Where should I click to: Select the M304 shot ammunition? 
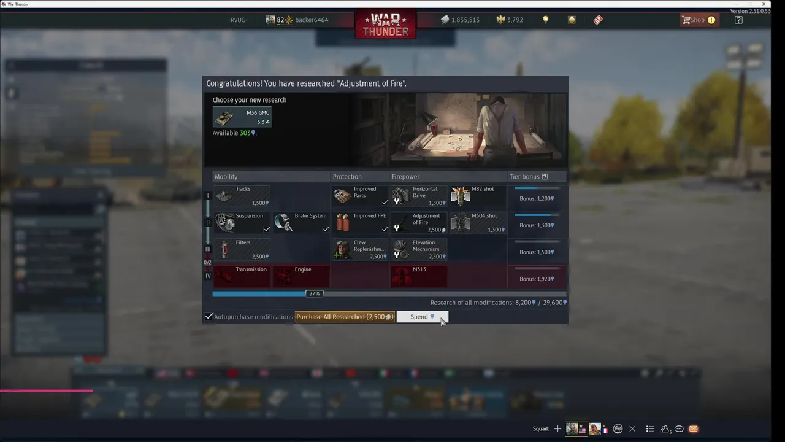[478, 223]
